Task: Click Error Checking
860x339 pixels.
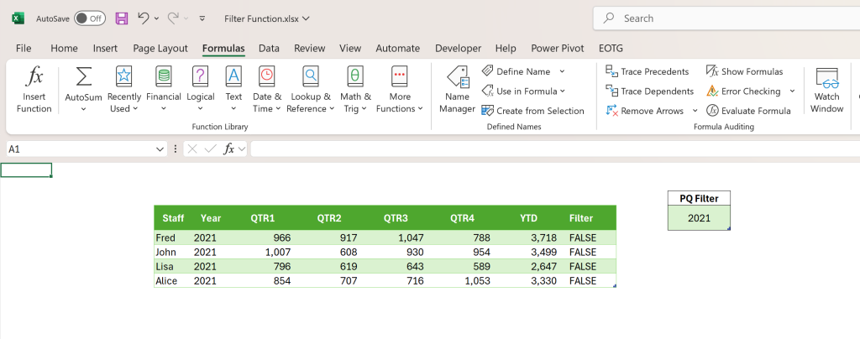Action: [x=743, y=91]
